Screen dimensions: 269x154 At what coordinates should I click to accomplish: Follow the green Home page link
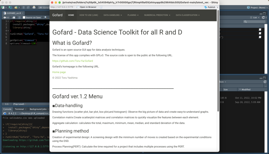[59, 72]
